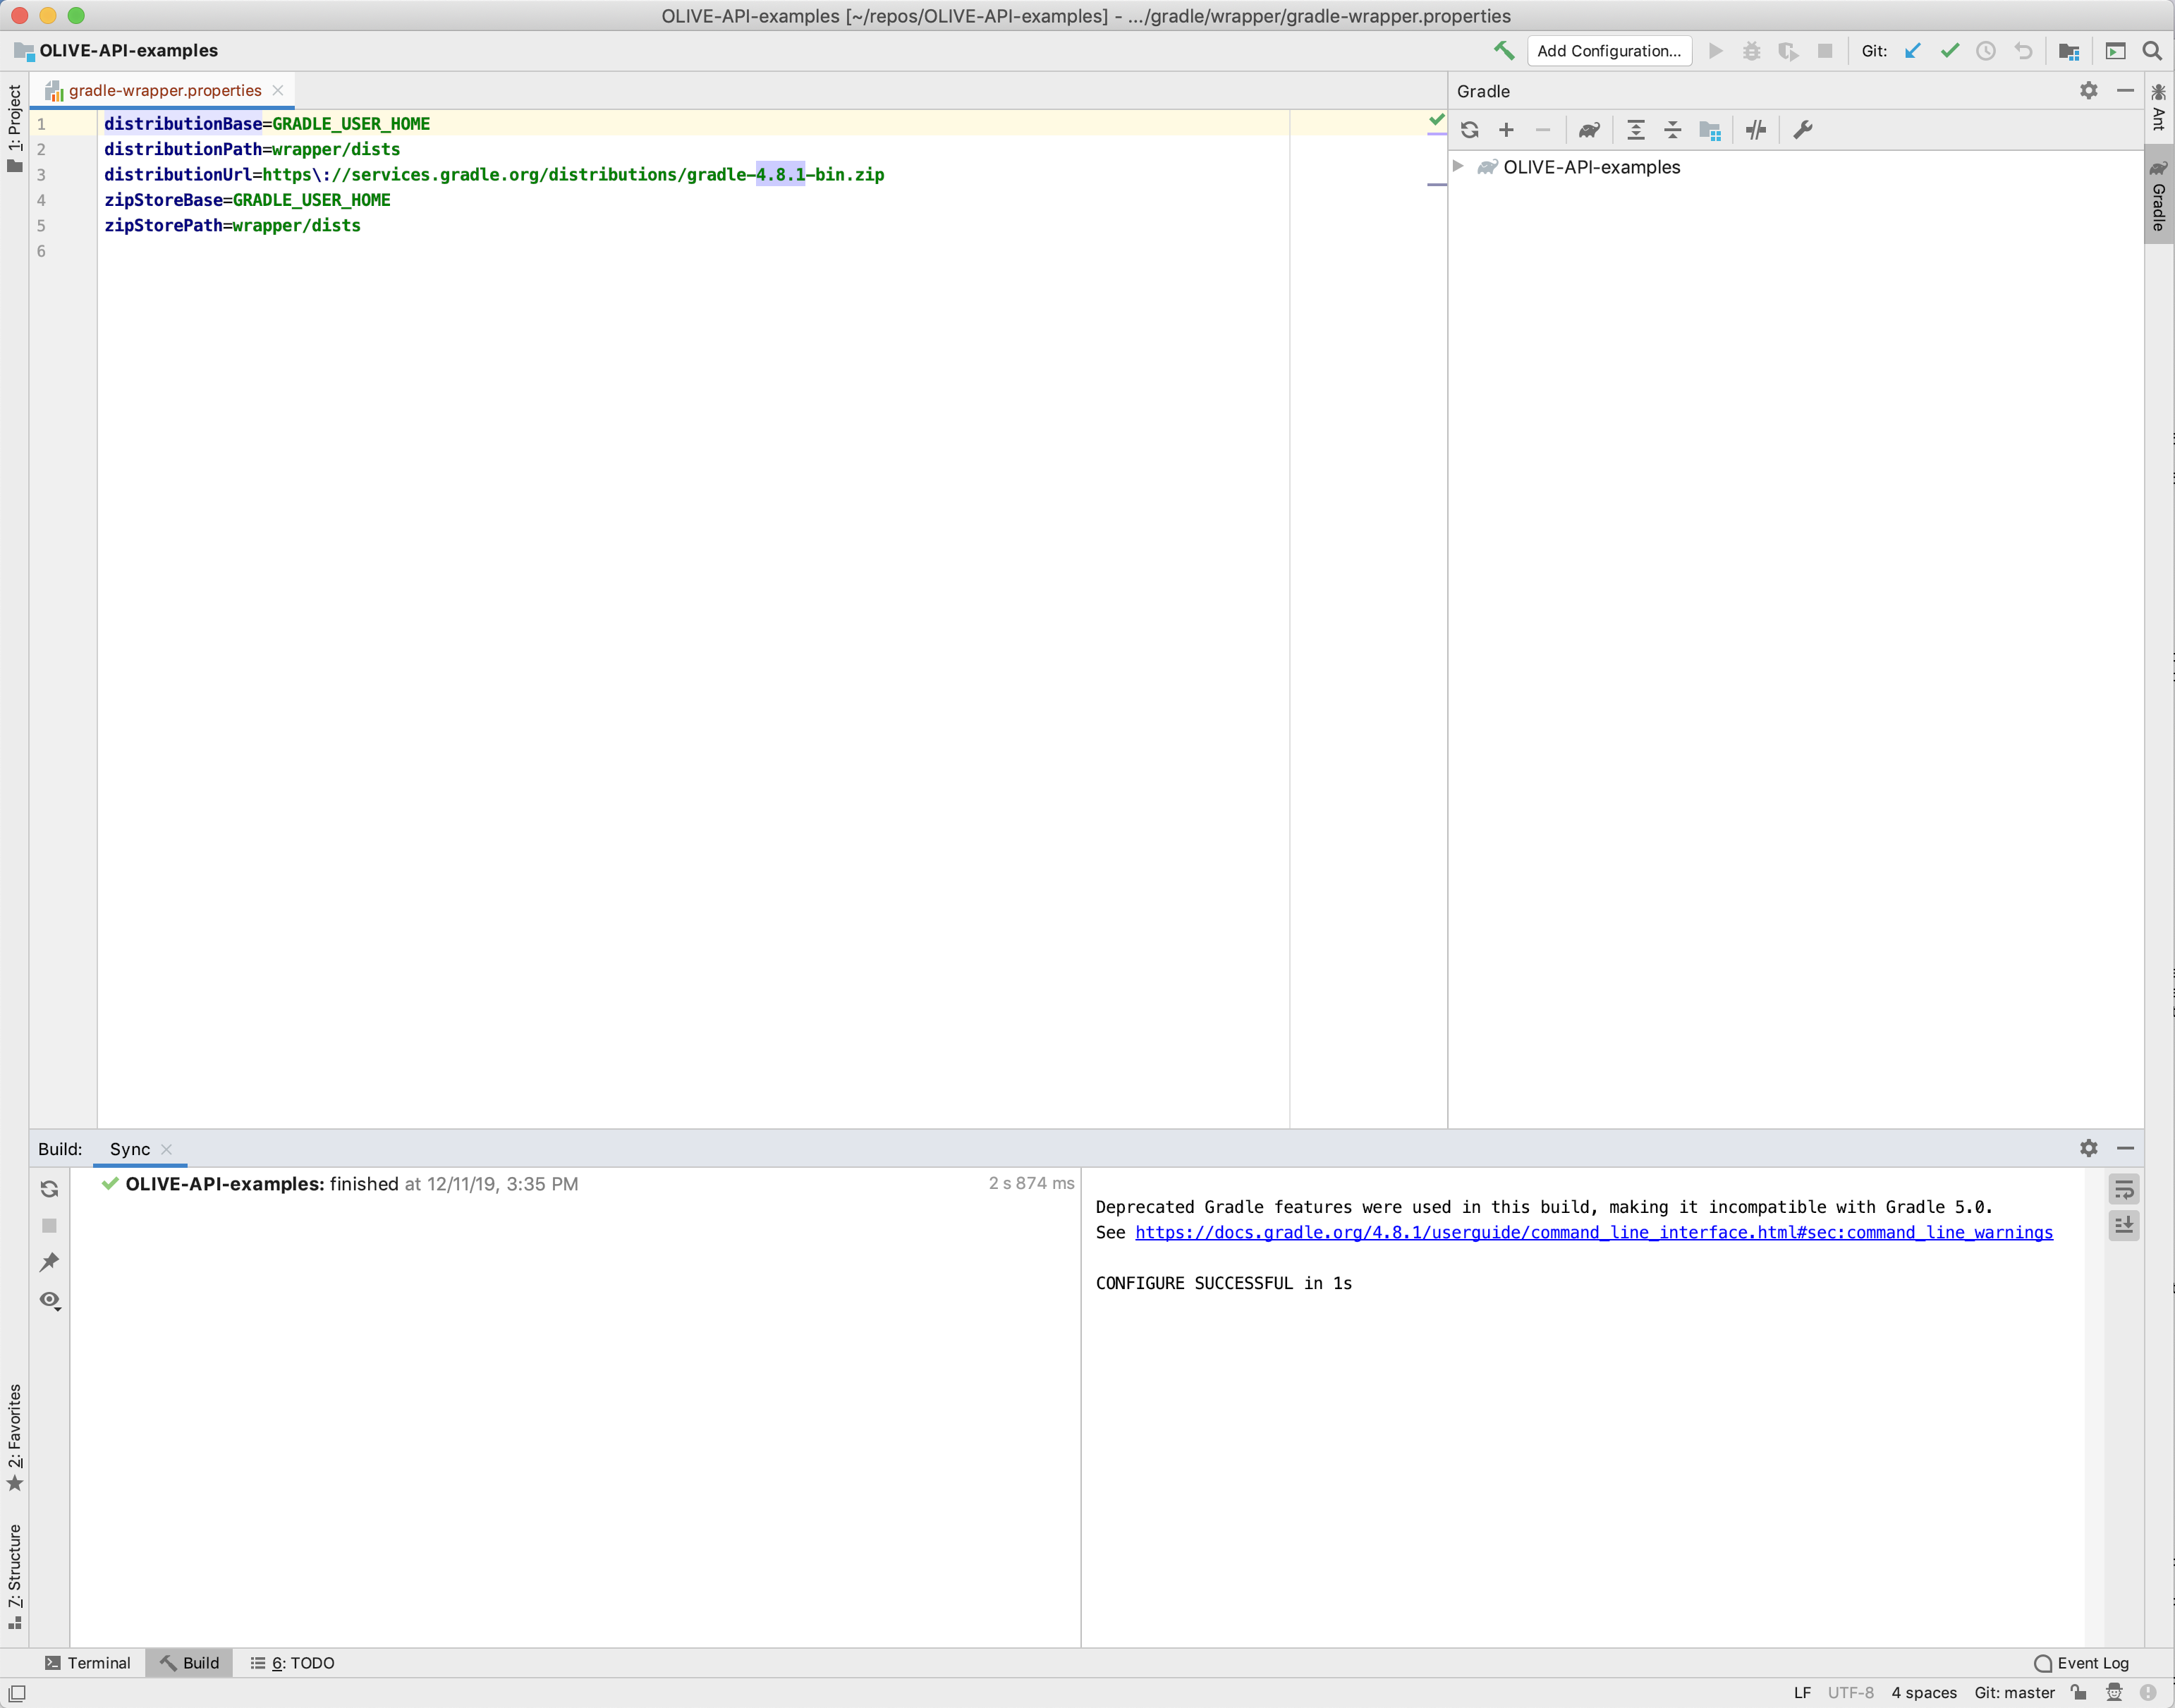Execute Gradle task elephant icon
This screenshot has height=1708, width=2175.
[x=1589, y=130]
